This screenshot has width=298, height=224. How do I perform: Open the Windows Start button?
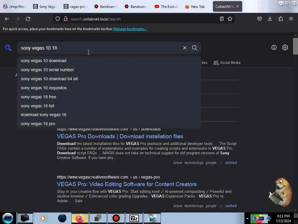[x=8, y=218]
